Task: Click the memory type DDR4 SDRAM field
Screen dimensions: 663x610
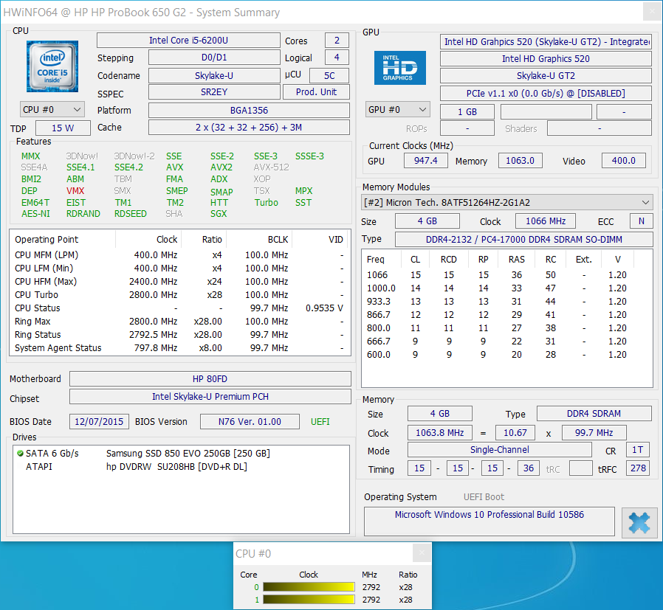Action: coord(594,414)
